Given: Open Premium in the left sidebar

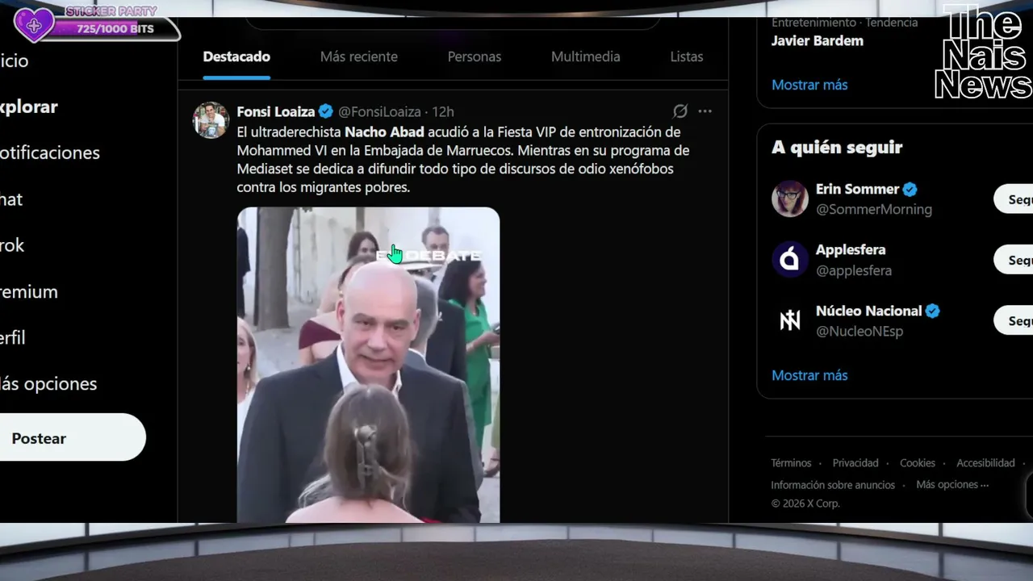Looking at the screenshot, I should (29, 291).
